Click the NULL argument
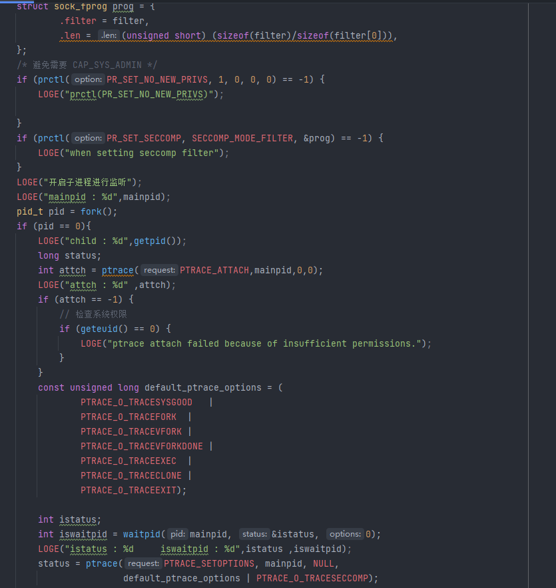The height and width of the screenshot is (588, 556). [x=324, y=563]
